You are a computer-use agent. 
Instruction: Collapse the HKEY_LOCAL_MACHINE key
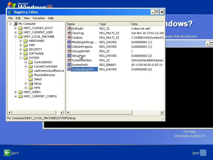(x=15, y=37)
